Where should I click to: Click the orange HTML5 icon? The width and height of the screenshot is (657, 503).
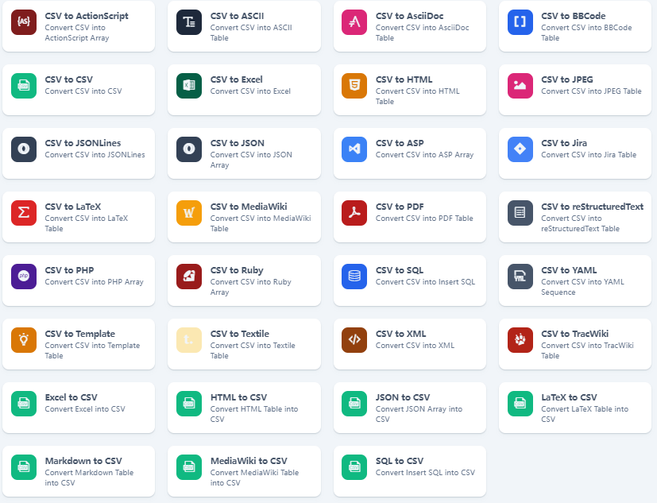coord(354,86)
